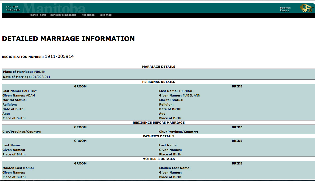315x181 pixels.
Task: Select the bride's given names MABEL ANN
Action: [192, 95]
